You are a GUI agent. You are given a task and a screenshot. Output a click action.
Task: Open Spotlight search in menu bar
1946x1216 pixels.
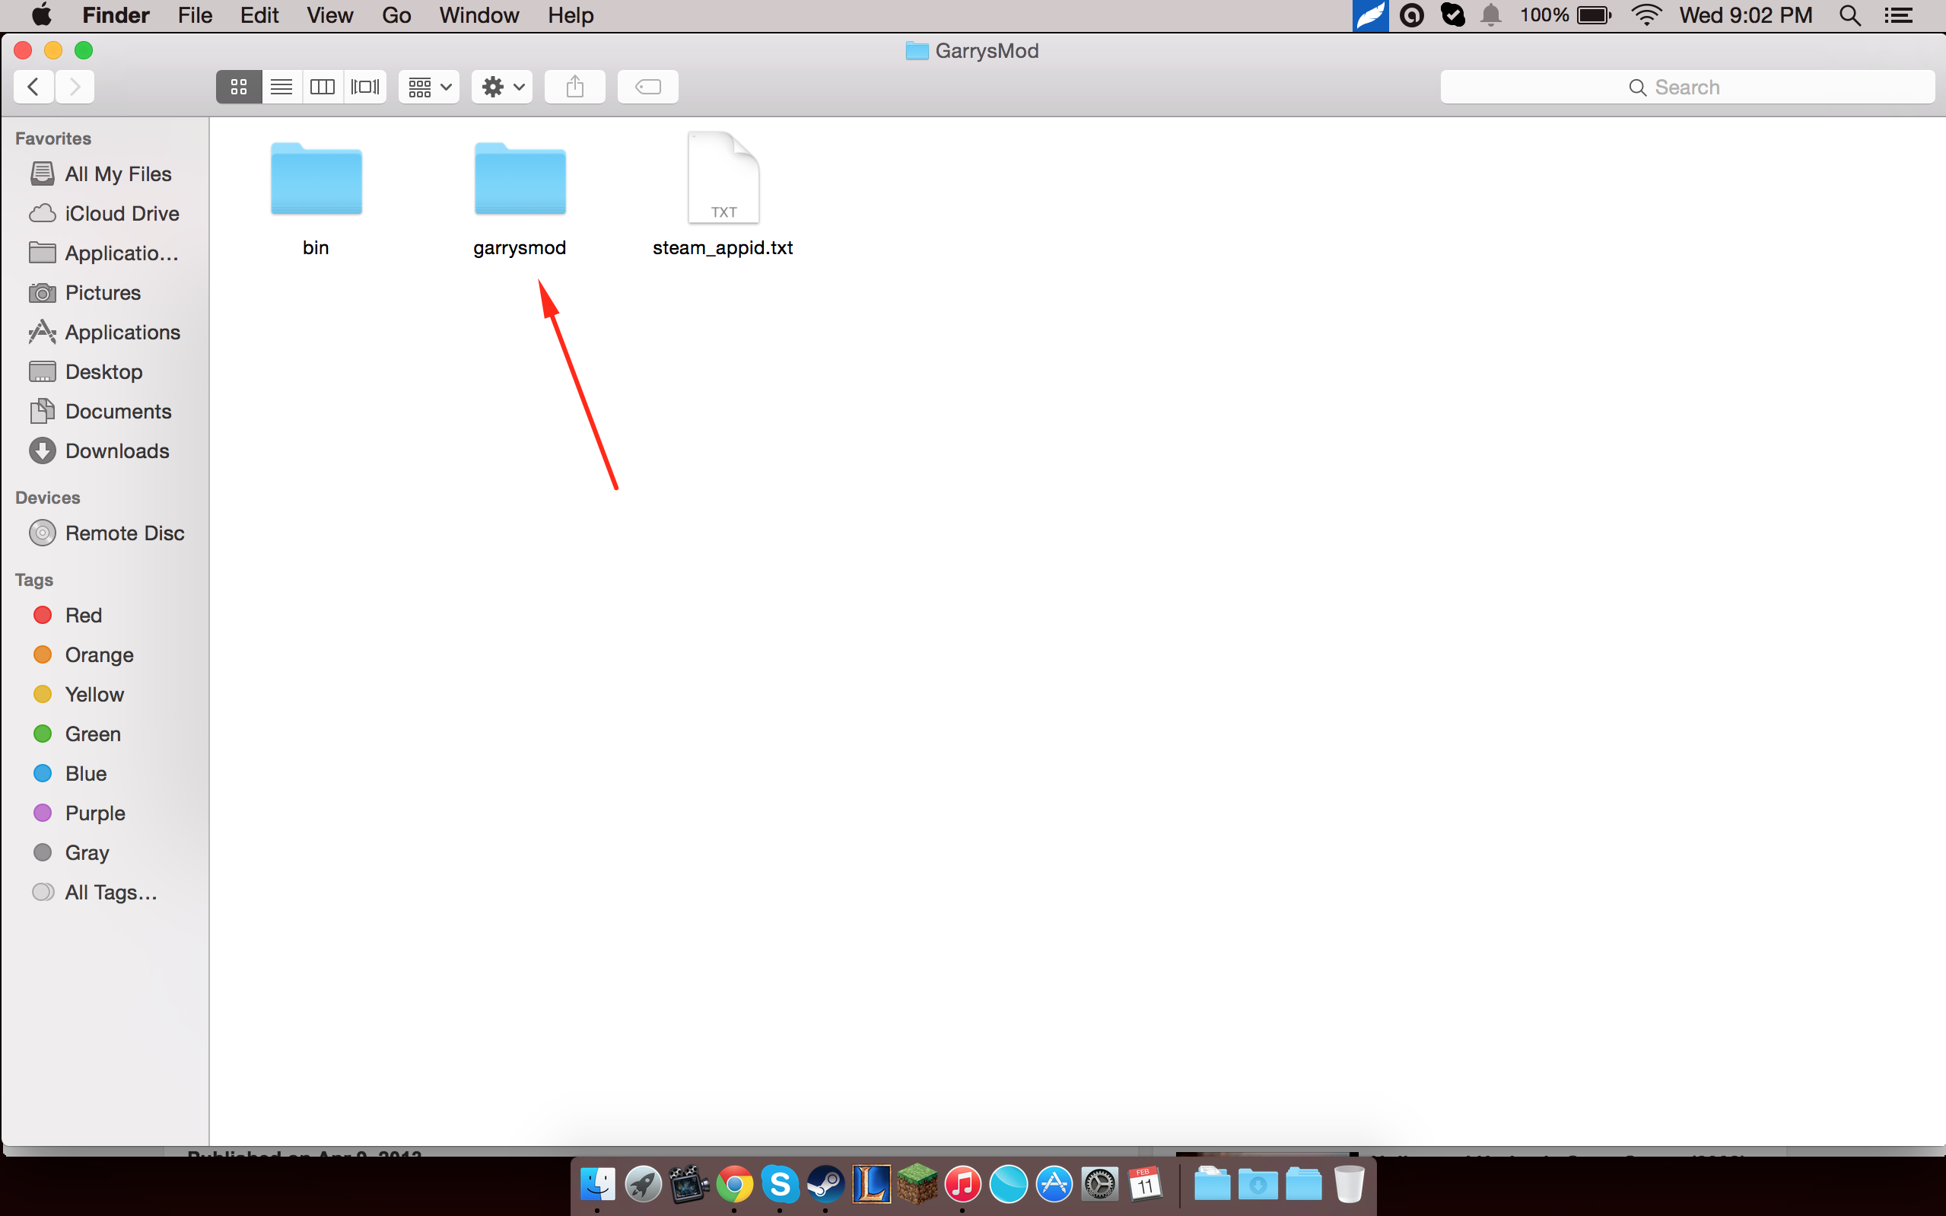coord(1849,15)
